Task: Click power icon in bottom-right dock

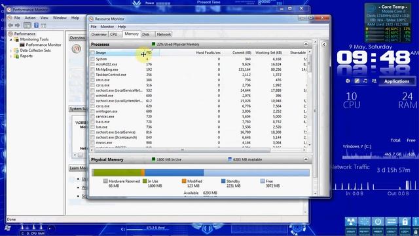Action: (x=378, y=222)
